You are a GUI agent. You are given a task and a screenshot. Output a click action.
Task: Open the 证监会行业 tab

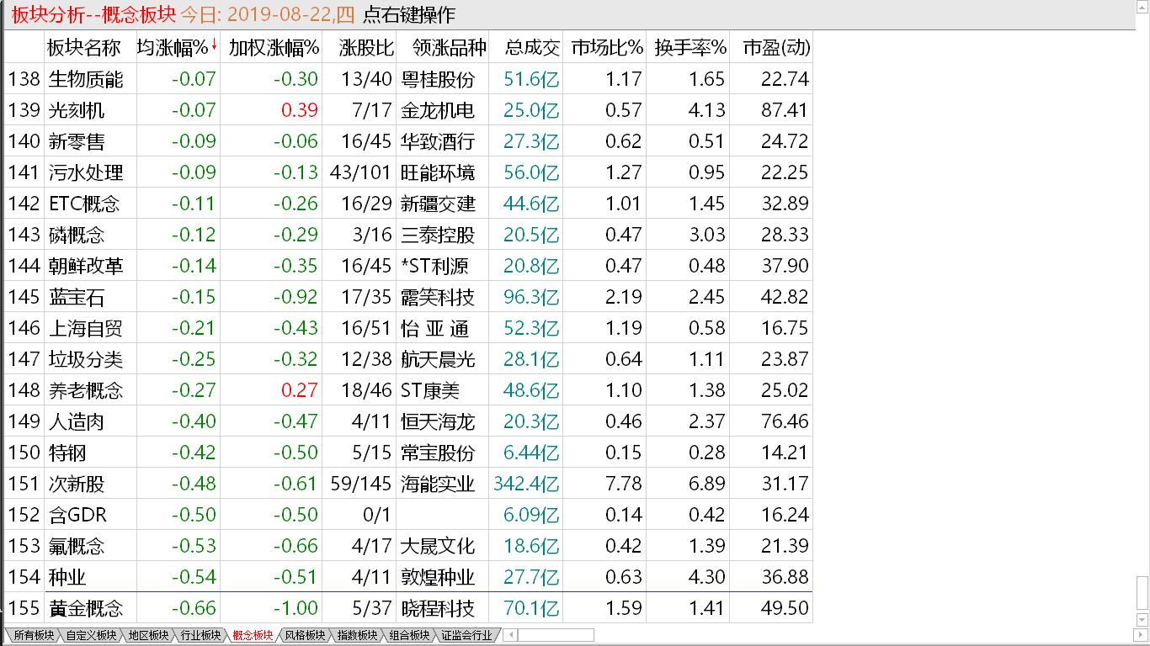pyautogui.click(x=466, y=635)
